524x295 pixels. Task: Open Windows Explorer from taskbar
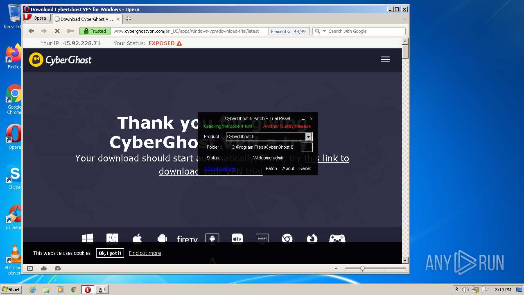(x=46, y=290)
